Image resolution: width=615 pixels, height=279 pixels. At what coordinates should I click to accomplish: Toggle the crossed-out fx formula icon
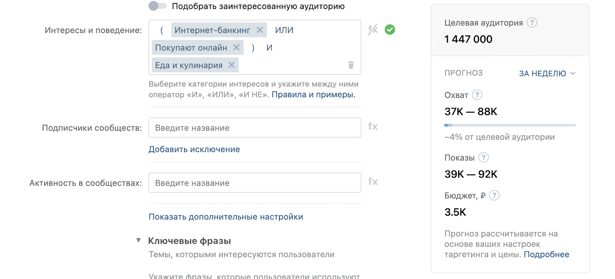tap(373, 30)
